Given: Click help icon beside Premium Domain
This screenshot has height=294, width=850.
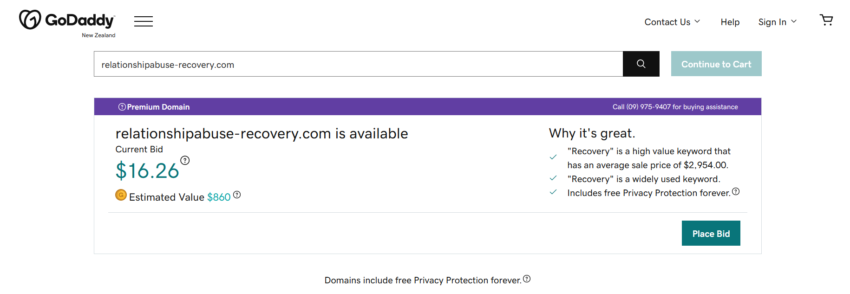Looking at the screenshot, I should (x=122, y=107).
